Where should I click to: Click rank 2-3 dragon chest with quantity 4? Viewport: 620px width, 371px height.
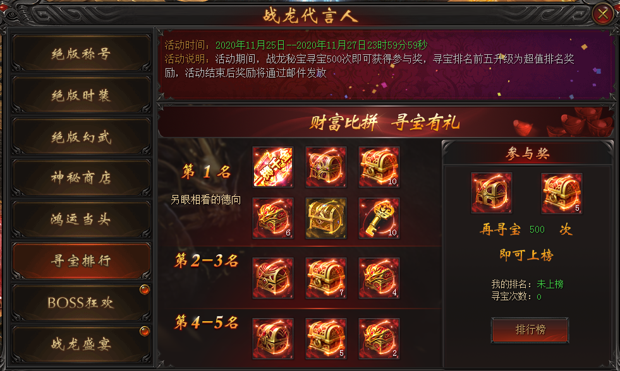coord(379,278)
